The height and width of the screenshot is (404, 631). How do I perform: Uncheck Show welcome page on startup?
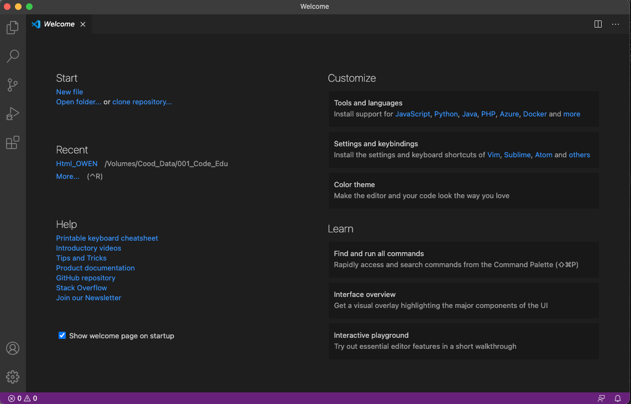(62, 335)
